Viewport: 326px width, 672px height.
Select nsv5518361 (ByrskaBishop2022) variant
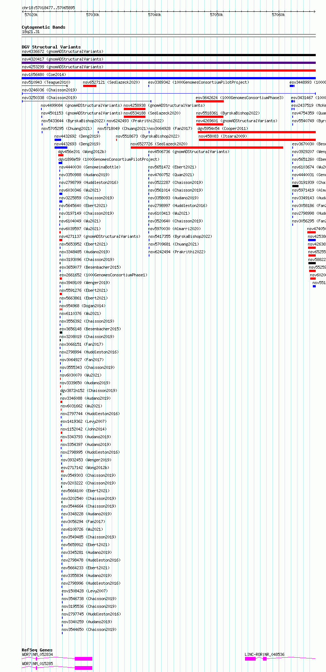[x=228, y=113]
